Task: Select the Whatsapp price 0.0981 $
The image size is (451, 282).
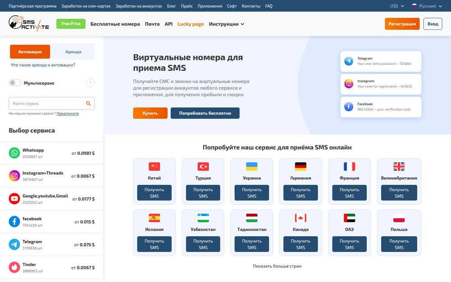Action: [83, 153]
